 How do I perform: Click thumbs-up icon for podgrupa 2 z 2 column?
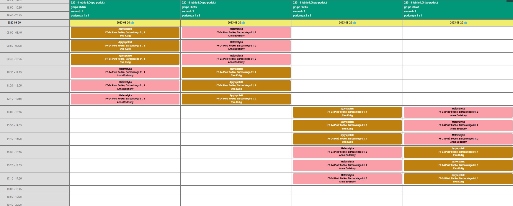tap(354, 23)
